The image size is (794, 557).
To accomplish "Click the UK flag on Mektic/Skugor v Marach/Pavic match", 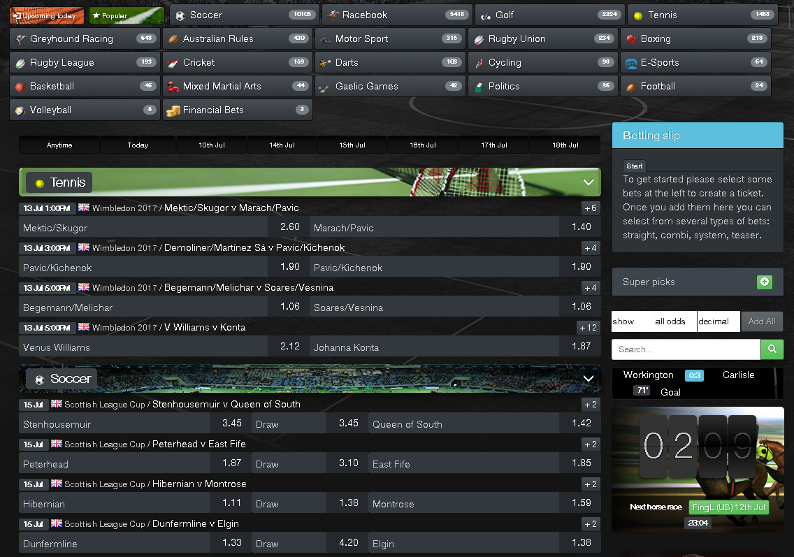I will coord(84,207).
